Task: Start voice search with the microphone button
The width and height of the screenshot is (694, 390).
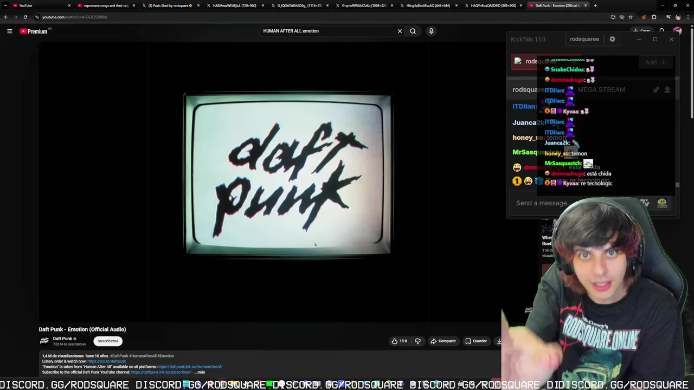Action: [x=431, y=31]
